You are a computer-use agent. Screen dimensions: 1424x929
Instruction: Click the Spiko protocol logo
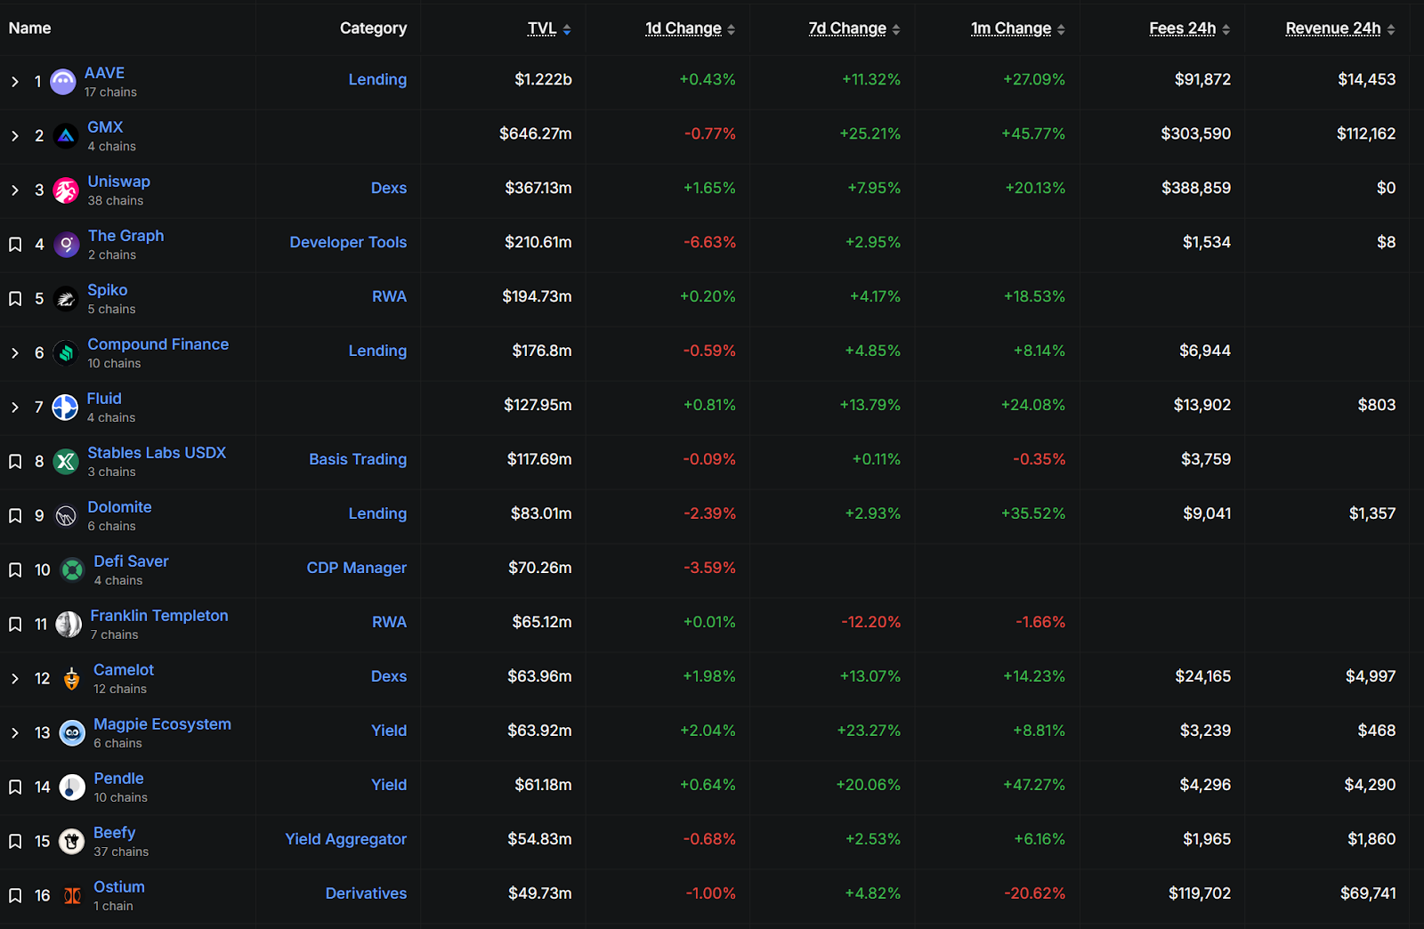[66, 299]
